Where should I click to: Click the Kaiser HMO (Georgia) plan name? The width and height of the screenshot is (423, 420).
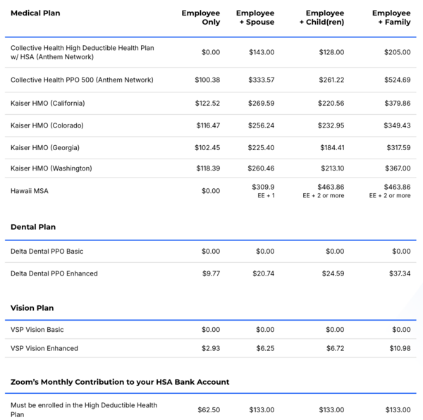coord(45,148)
